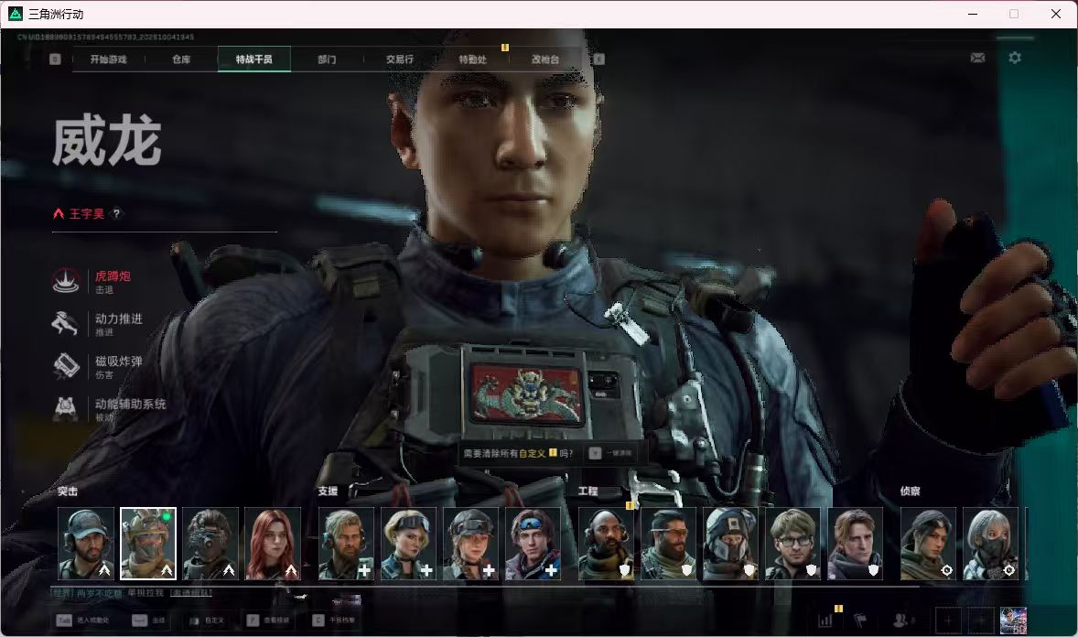Image resolution: width=1078 pixels, height=637 pixels.
Task: Switch to the 仓库 tab
Action: 181,59
